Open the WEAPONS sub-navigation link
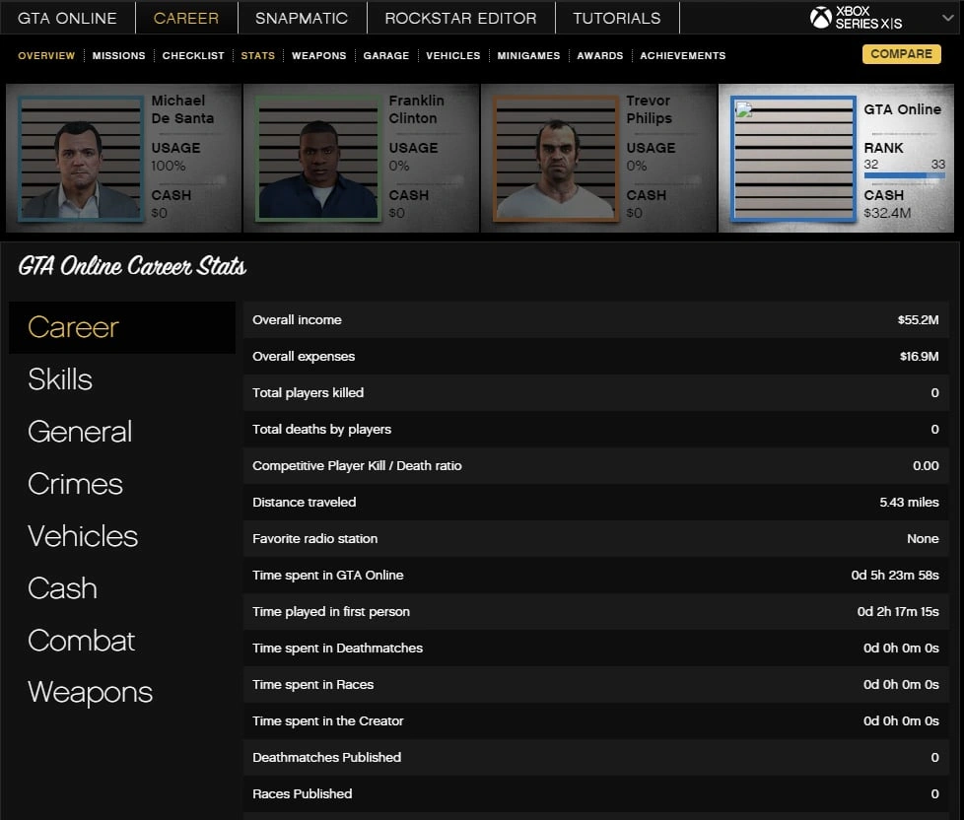Viewport: 964px width, 820px height. tap(318, 56)
